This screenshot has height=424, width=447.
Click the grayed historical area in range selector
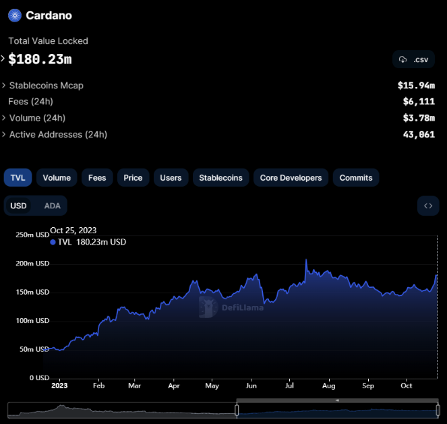[122, 411]
